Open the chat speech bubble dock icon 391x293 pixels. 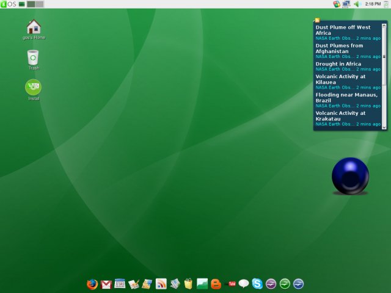tap(244, 284)
